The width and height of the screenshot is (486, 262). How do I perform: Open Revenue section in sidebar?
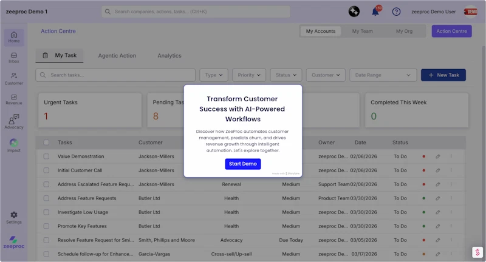[x=14, y=99]
